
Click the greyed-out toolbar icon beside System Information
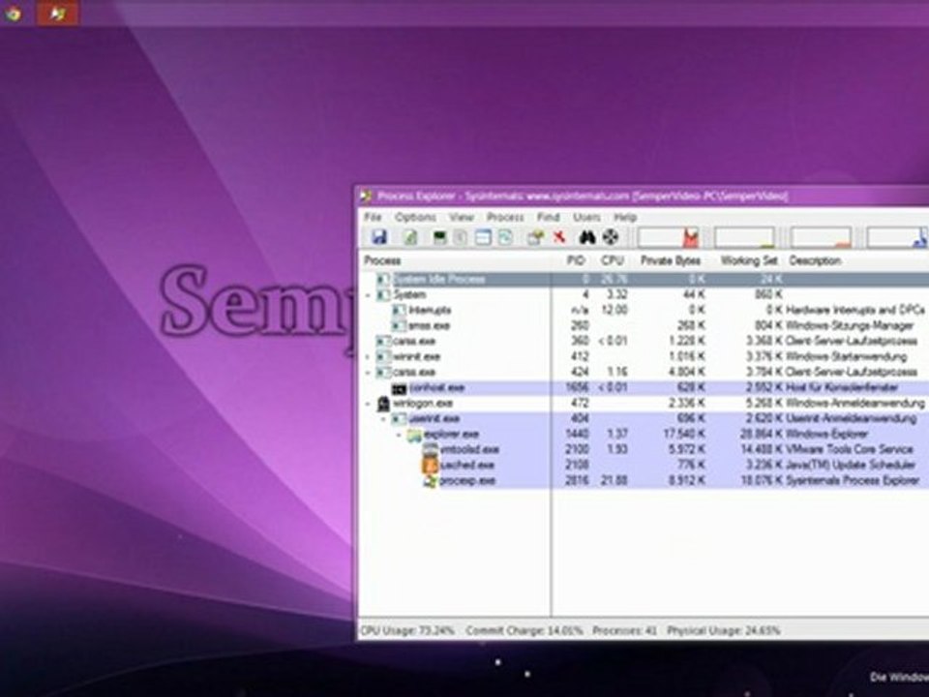(x=461, y=238)
